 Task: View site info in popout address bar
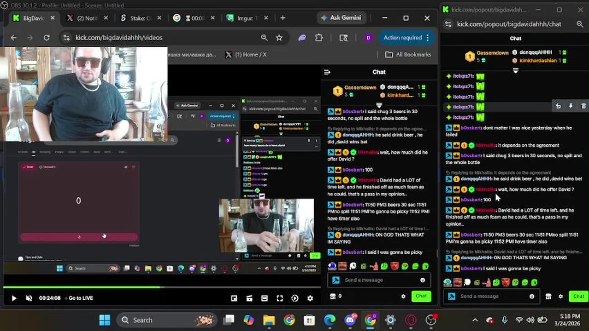pyautogui.click(x=448, y=24)
